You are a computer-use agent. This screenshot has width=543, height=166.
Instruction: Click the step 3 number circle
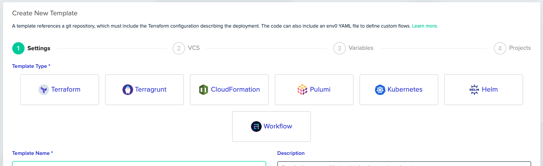(x=339, y=48)
